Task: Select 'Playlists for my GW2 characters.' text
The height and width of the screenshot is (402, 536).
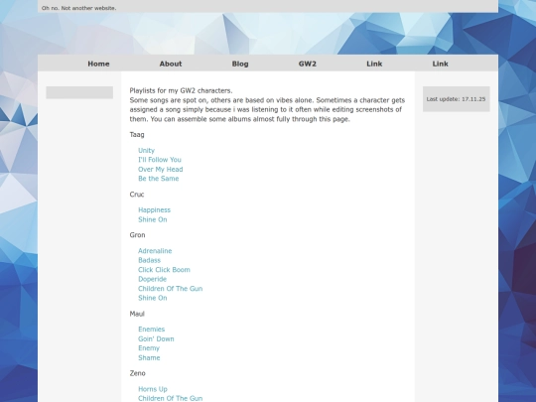Action: [x=181, y=90]
